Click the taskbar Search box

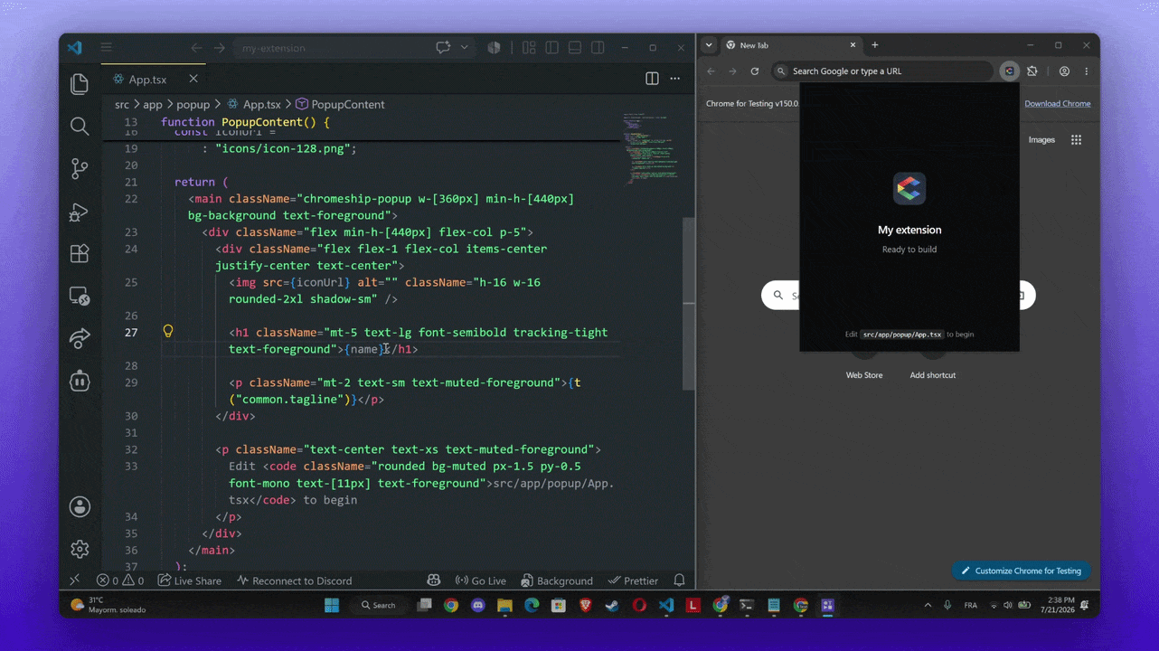click(x=379, y=605)
